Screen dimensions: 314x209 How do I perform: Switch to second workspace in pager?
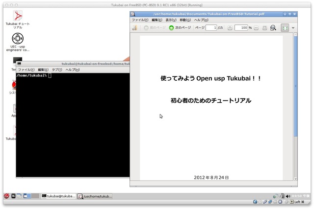[35, 196]
